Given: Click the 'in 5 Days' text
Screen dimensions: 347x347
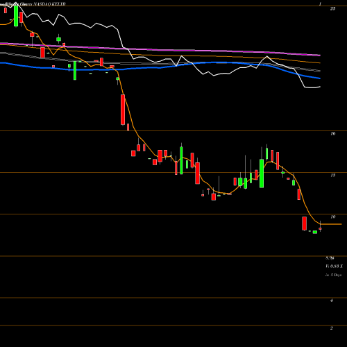Looking at the screenshot, I should click(x=333, y=275).
